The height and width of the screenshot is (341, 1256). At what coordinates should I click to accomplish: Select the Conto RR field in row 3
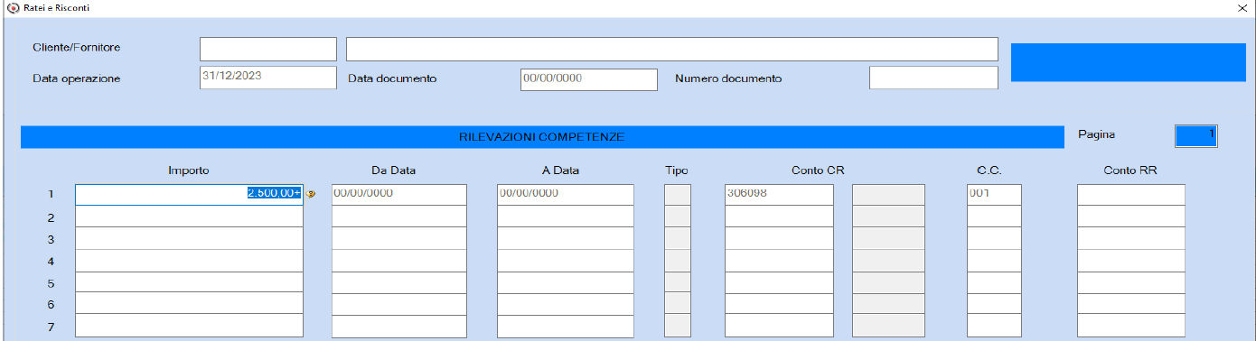coord(1130,238)
